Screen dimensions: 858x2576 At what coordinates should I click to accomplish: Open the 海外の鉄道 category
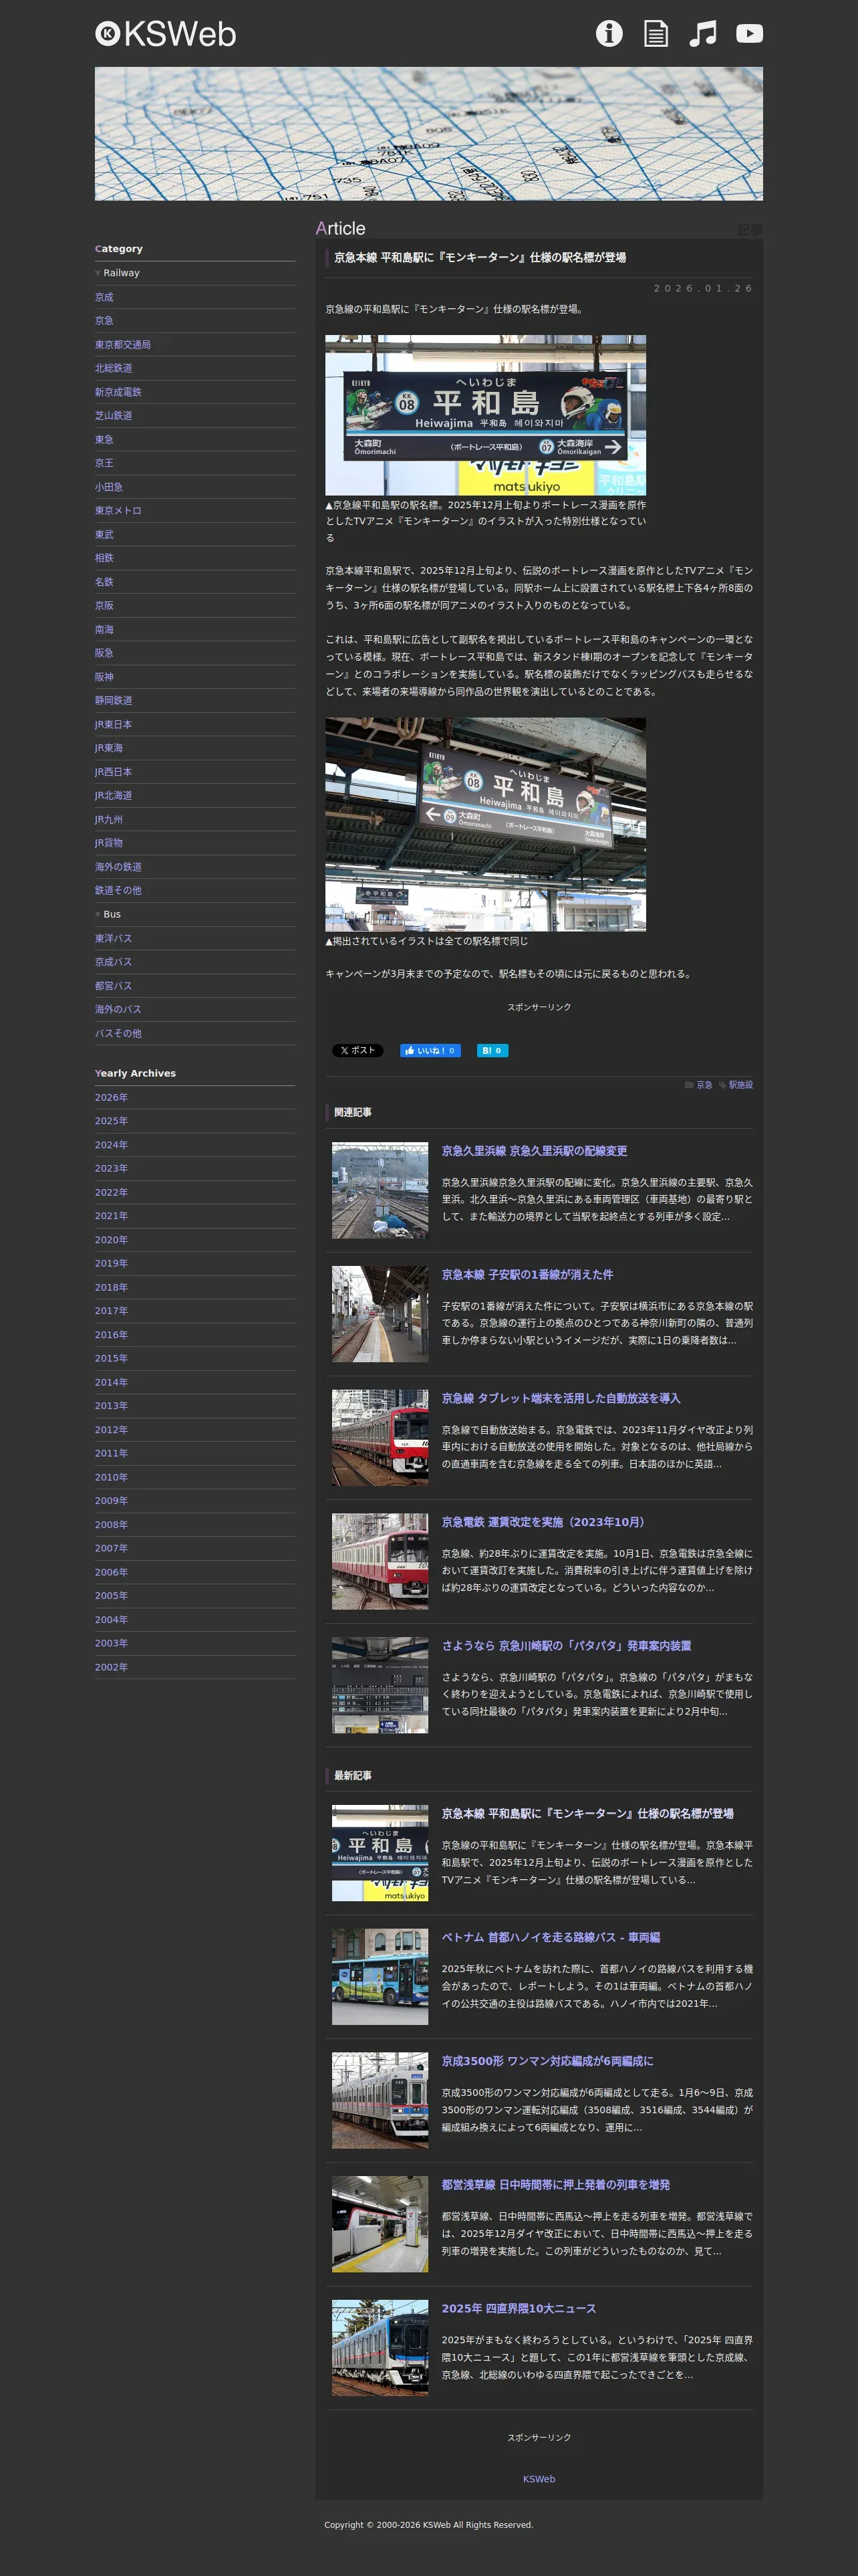tap(118, 867)
